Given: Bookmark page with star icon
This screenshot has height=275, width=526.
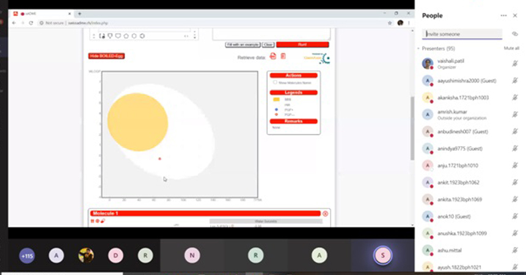Looking at the screenshot, I should click(x=390, y=23).
